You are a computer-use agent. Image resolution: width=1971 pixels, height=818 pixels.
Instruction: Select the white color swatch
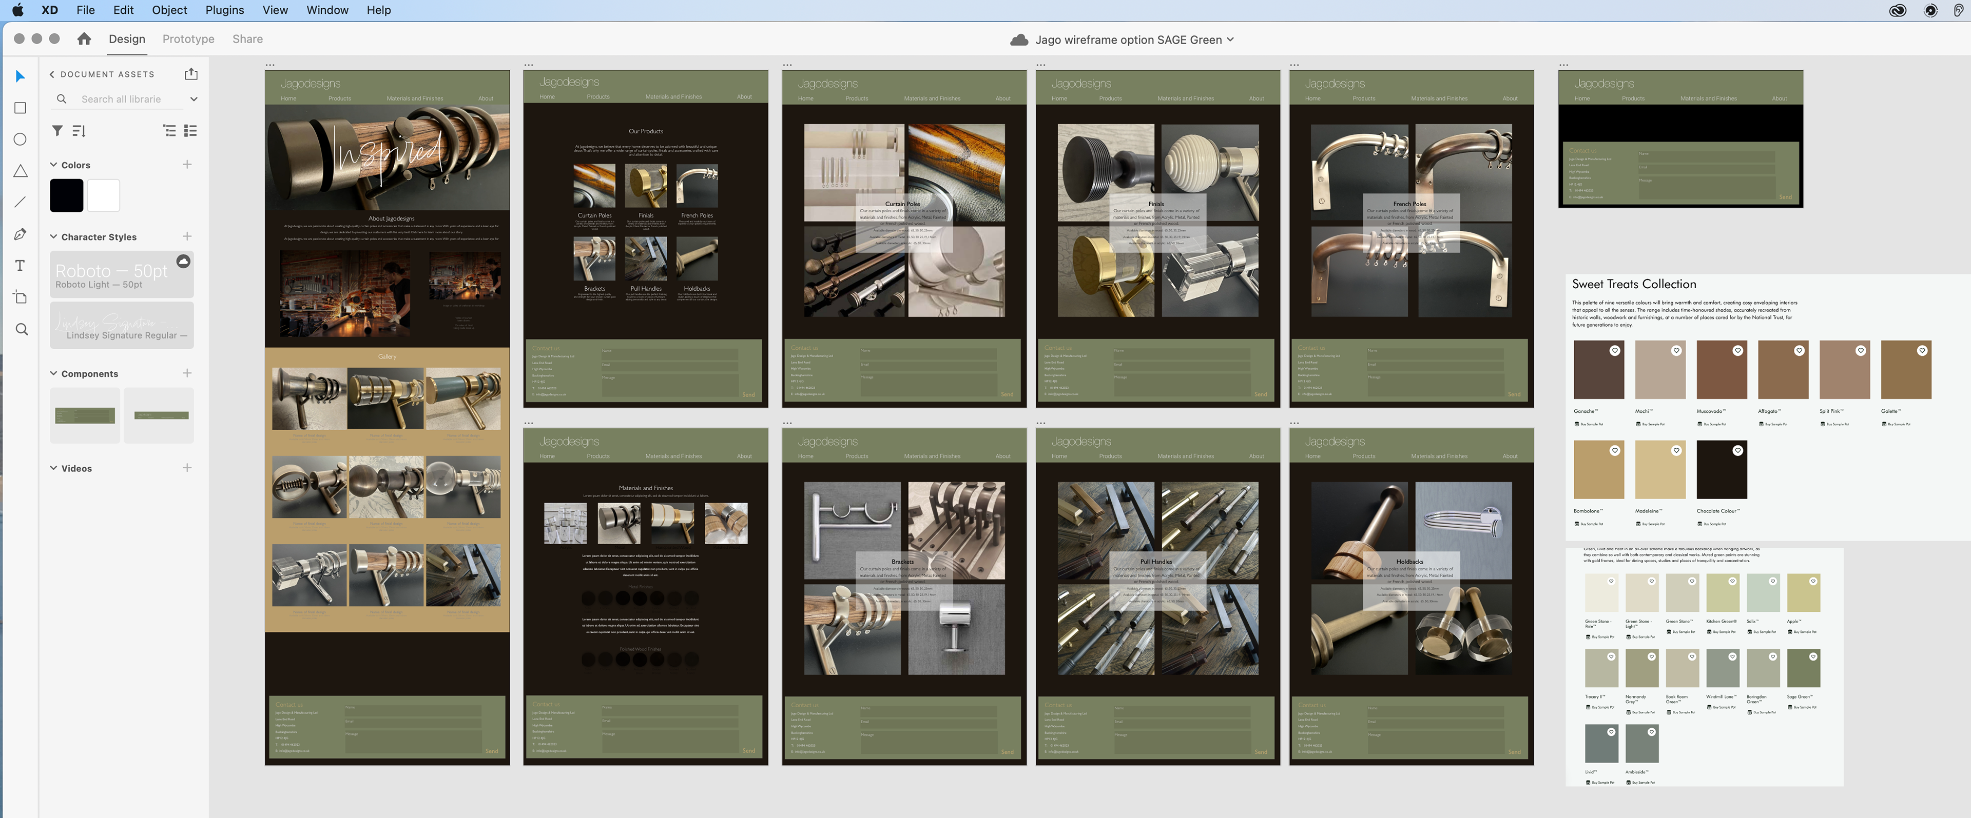pos(103,196)
